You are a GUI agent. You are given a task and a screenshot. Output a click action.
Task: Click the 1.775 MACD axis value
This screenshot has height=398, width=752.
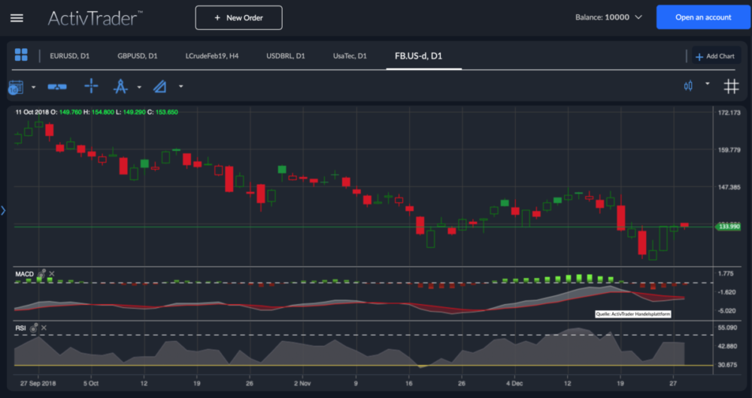pyautogui.click(x=727, y=273)
